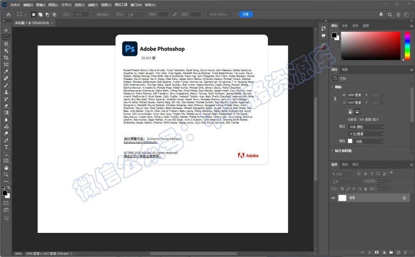
Task: Hide the 背景 layer with eye icon
Action: 333,198
